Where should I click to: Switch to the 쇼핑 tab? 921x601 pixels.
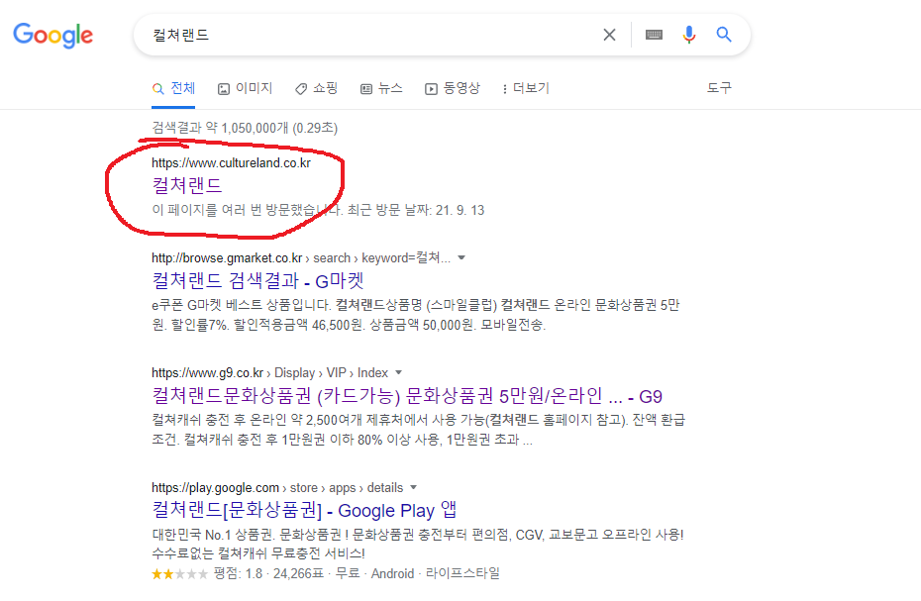pyautogui.click(x=317, y=88)
